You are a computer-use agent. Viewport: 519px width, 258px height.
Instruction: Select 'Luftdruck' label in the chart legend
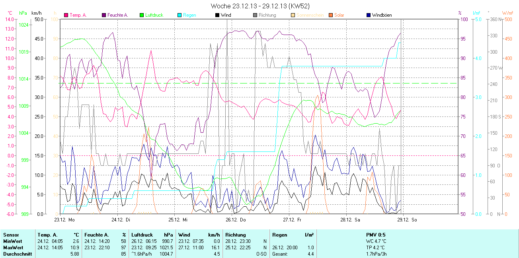154,15
